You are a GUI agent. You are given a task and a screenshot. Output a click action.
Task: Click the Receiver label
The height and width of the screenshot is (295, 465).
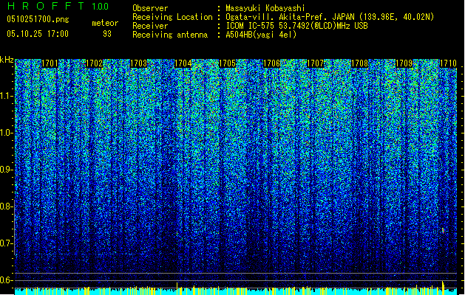[150, 26]
